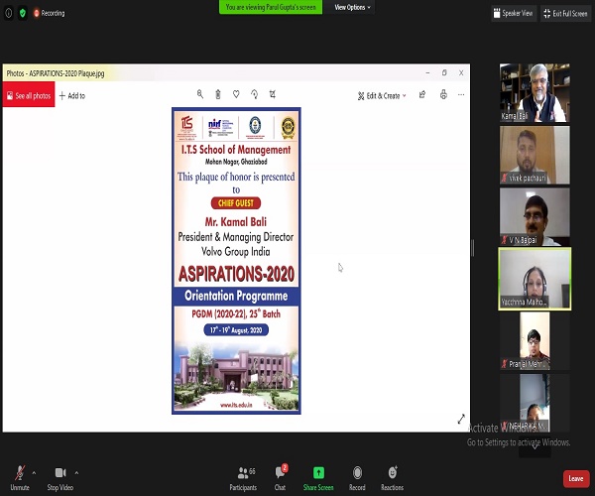Click the rotate icon in Photos
The image size is (595, 496).
click(x=254, y=94)
